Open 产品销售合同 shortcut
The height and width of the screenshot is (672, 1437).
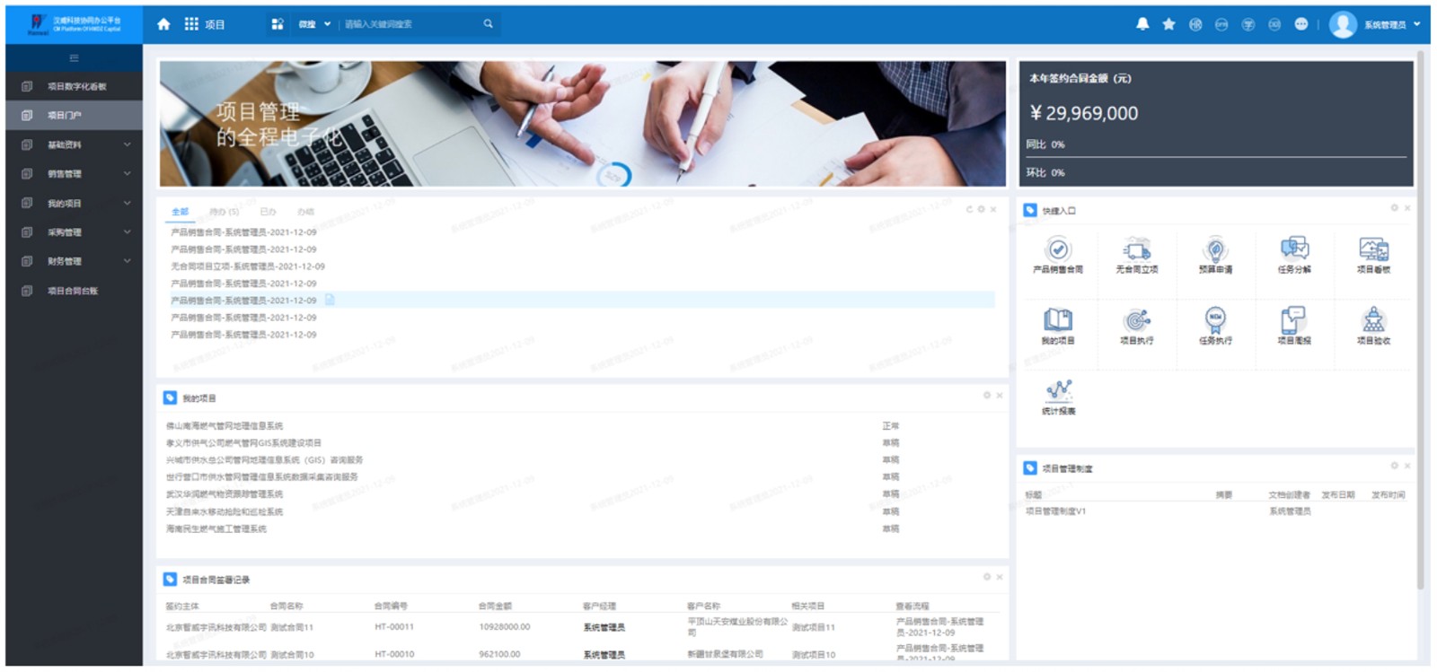tap(1058, 255)
